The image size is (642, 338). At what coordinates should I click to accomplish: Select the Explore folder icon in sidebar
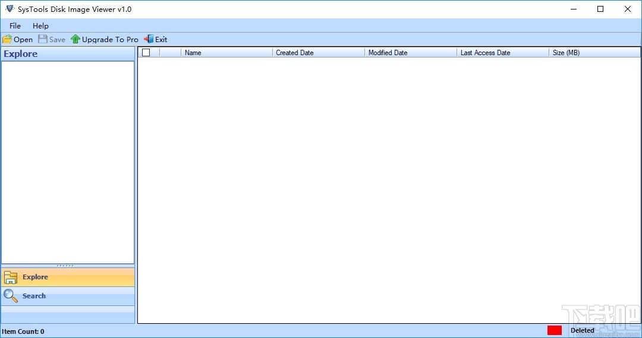(x=11, y=277)
